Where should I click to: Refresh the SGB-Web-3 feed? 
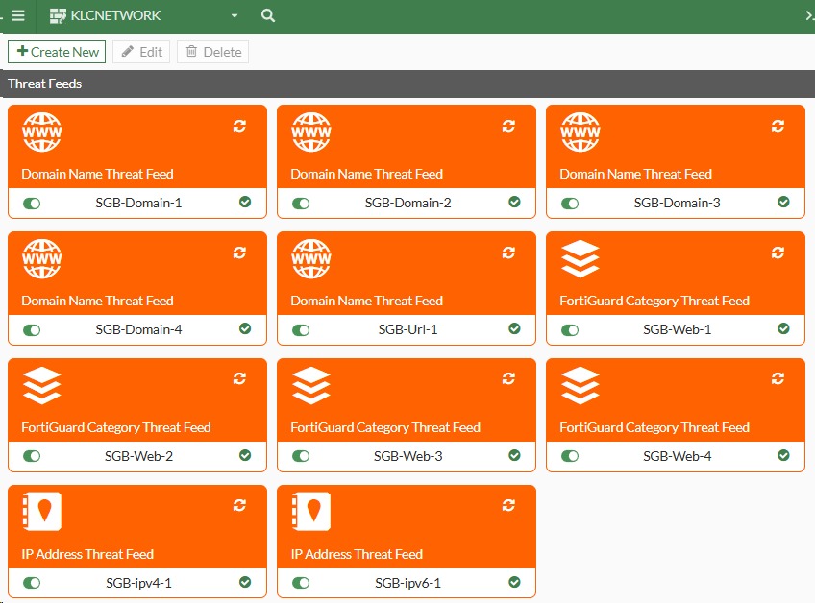508,378
